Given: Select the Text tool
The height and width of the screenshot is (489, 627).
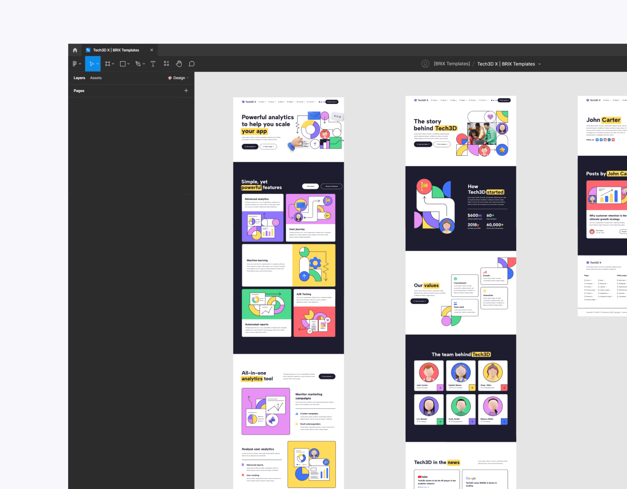Looking at the screenshot, I should (153, 64).
